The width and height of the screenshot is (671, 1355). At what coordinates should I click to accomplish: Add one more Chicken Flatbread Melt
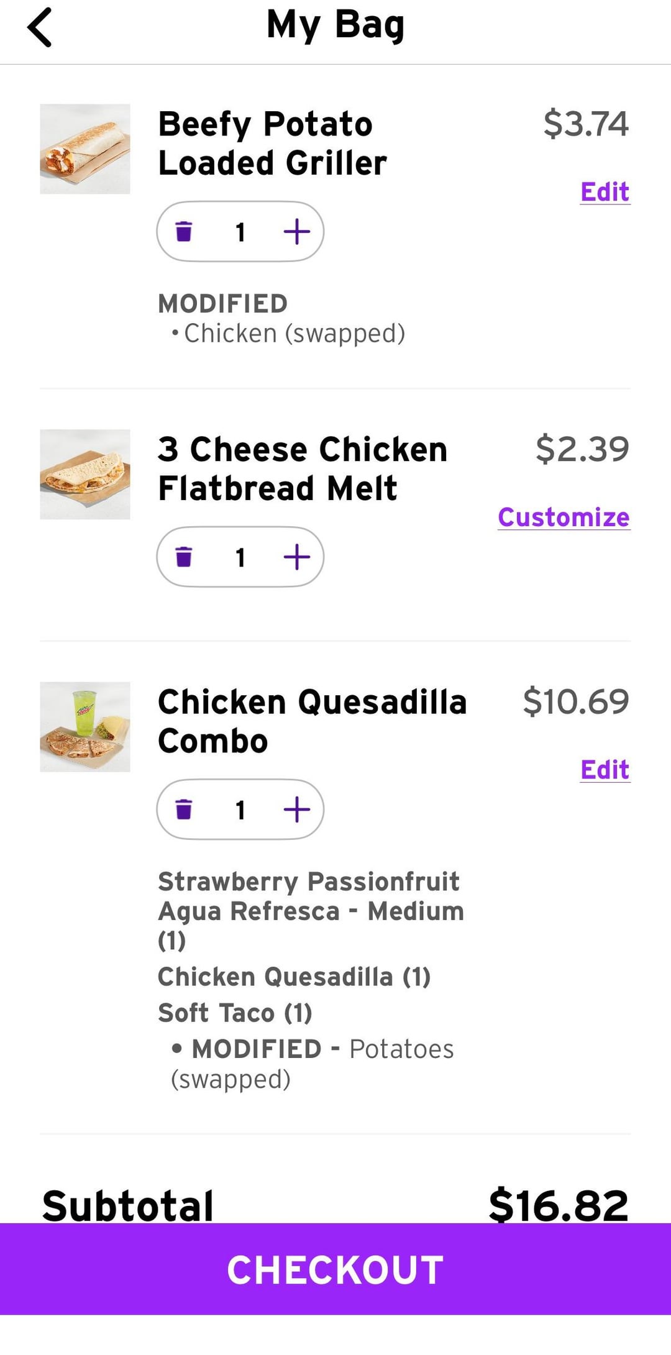pyautogui.click(x=296, y=557)
